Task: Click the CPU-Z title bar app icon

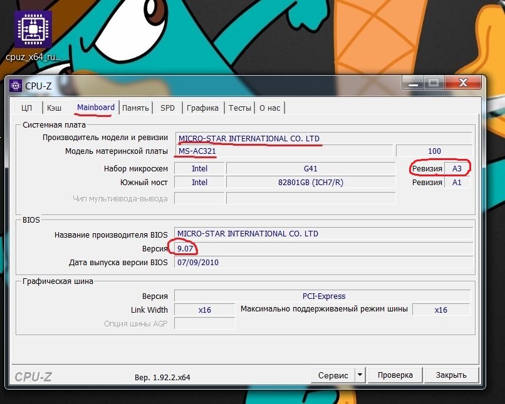Action: [x=15, y=86]
